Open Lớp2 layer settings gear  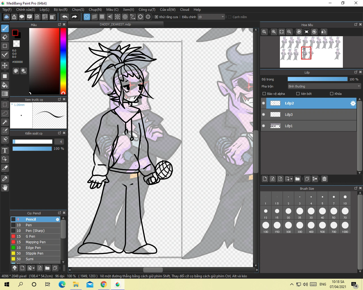tap(353, 103)
